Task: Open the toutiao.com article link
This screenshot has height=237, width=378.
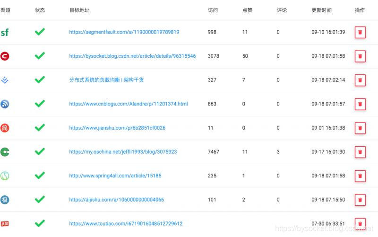Action: tap(126, 223)
